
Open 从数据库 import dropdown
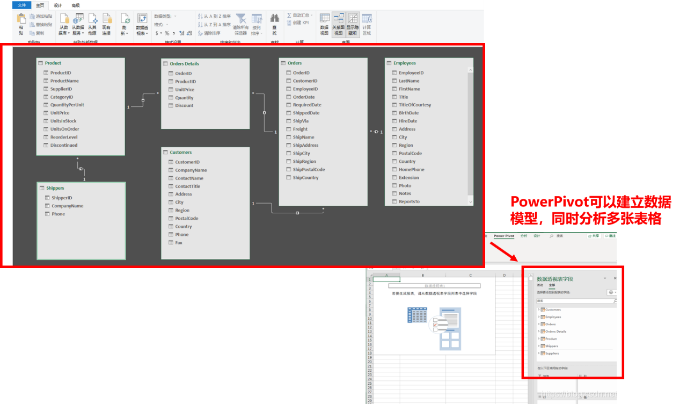point(64,24)
